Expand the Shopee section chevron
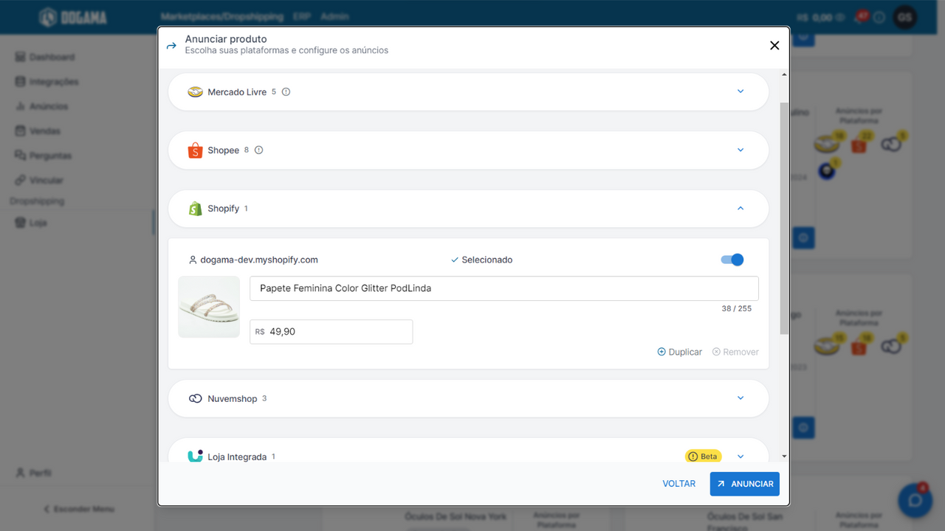 (x=740, y=150)
